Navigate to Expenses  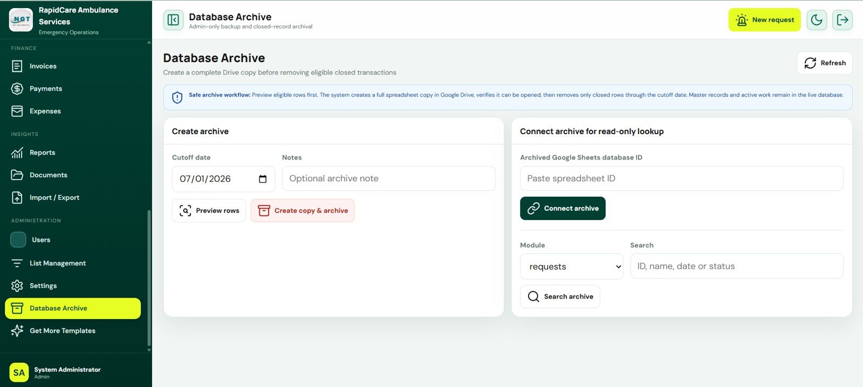[x=73, y=111]
